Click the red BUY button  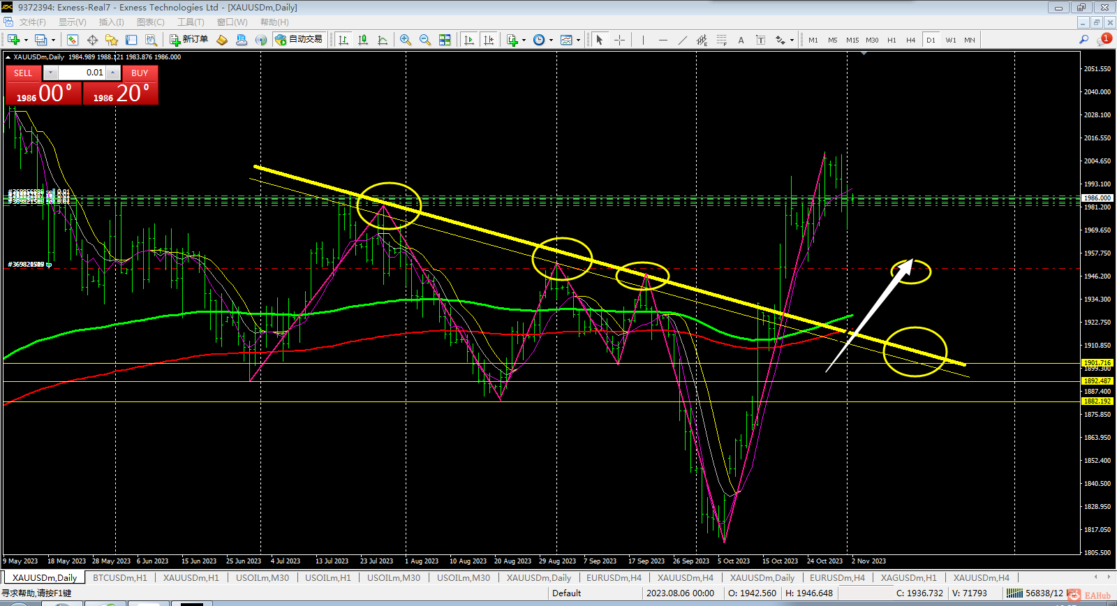coord(140,73)
